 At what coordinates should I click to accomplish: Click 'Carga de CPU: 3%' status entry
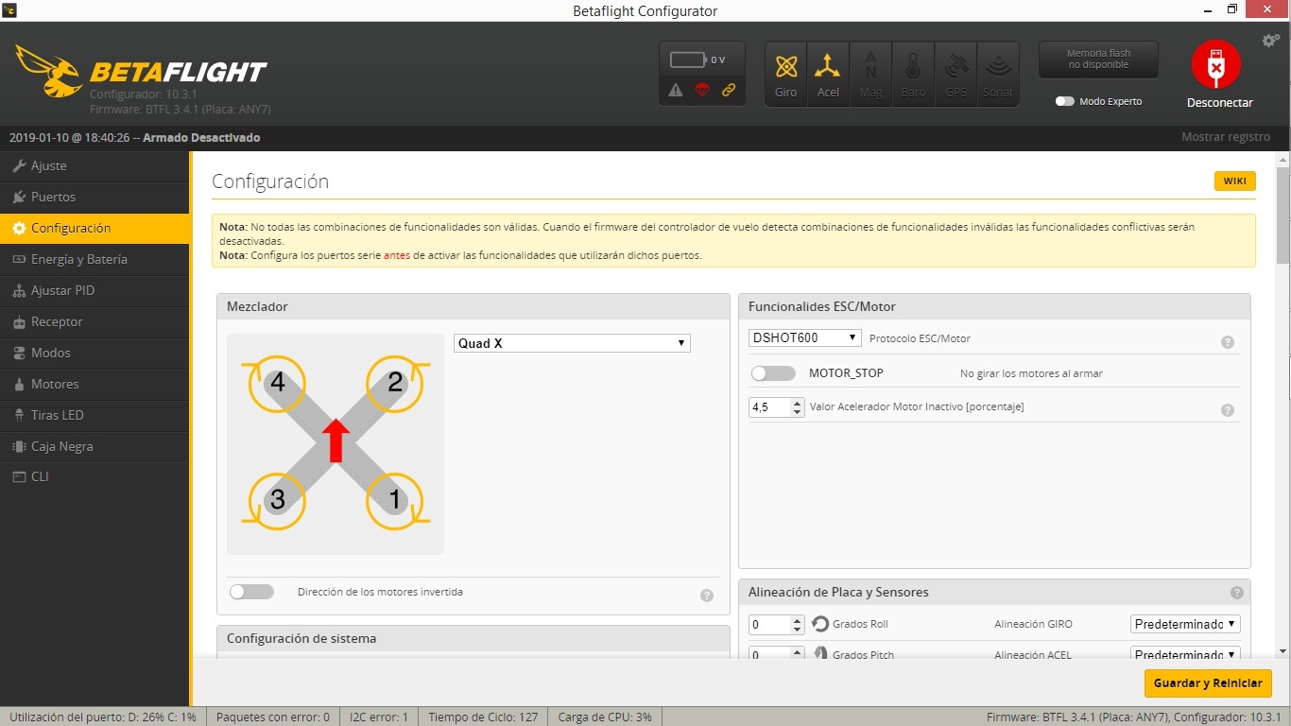[x=605, y=717]
